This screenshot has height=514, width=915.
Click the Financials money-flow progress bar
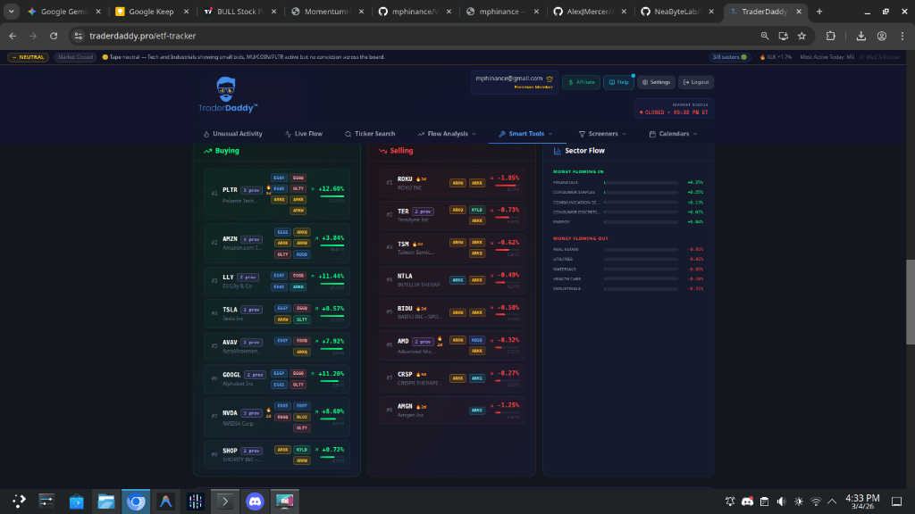click(x=640, y=181)
